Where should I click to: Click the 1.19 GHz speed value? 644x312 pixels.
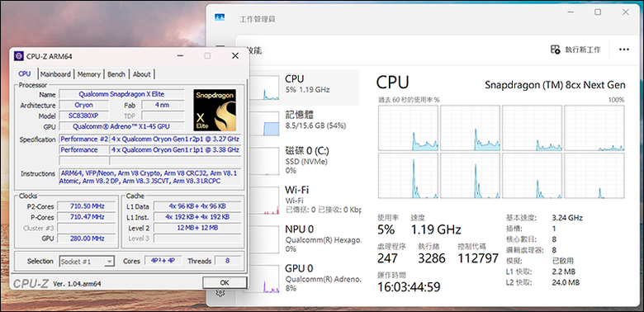pyautogui.click(x=436, y=229)
